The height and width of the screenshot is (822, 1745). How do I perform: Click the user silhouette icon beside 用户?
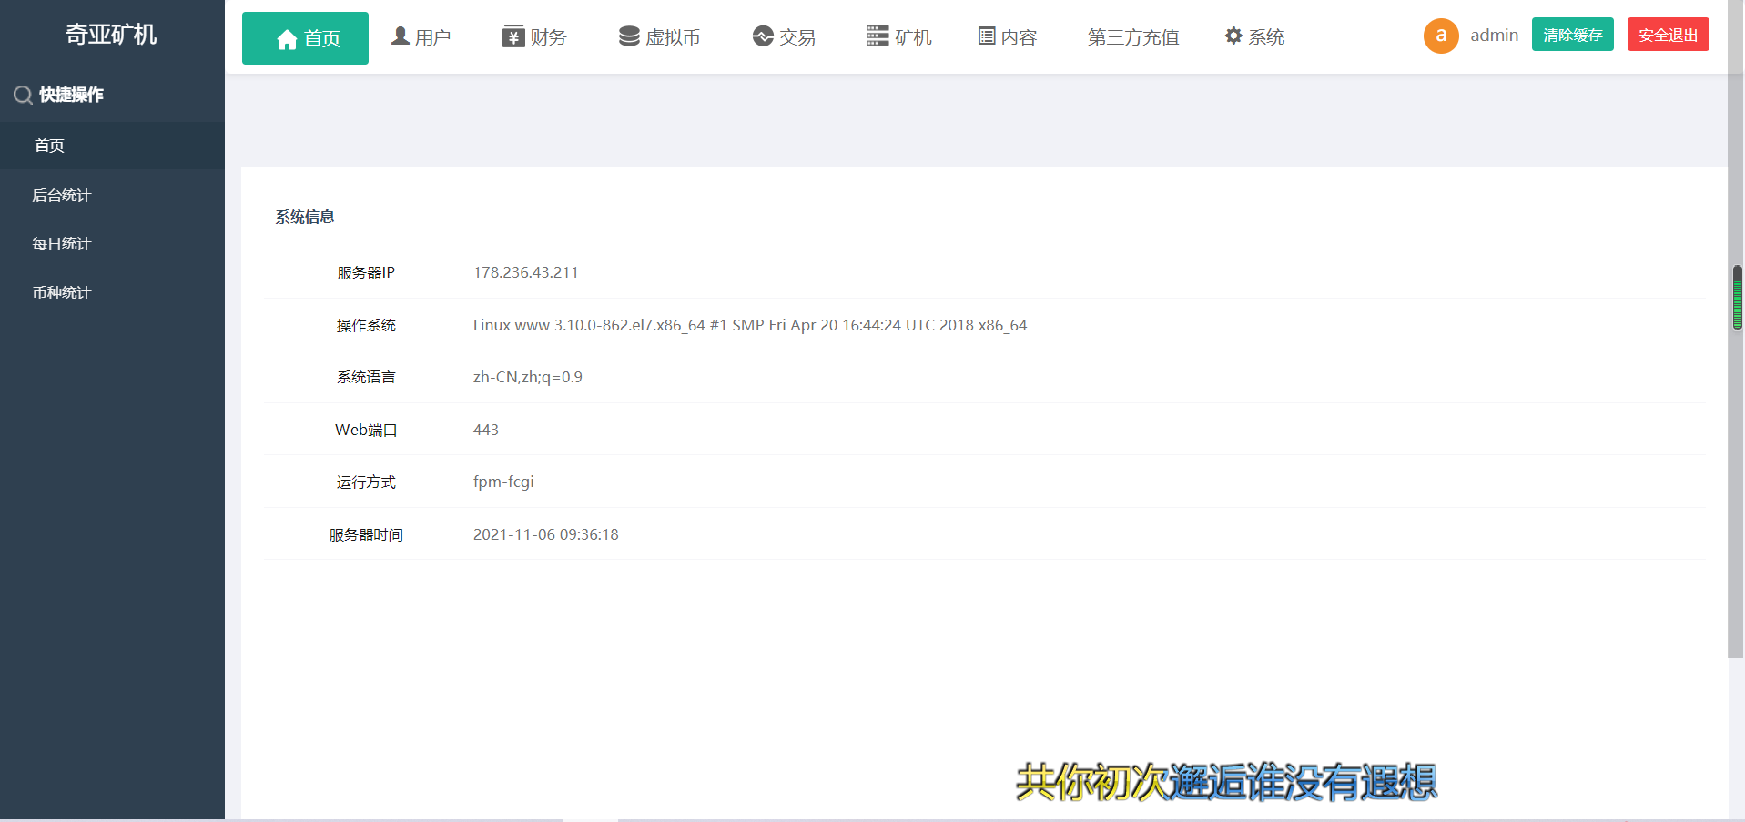(x=400, y=36)
